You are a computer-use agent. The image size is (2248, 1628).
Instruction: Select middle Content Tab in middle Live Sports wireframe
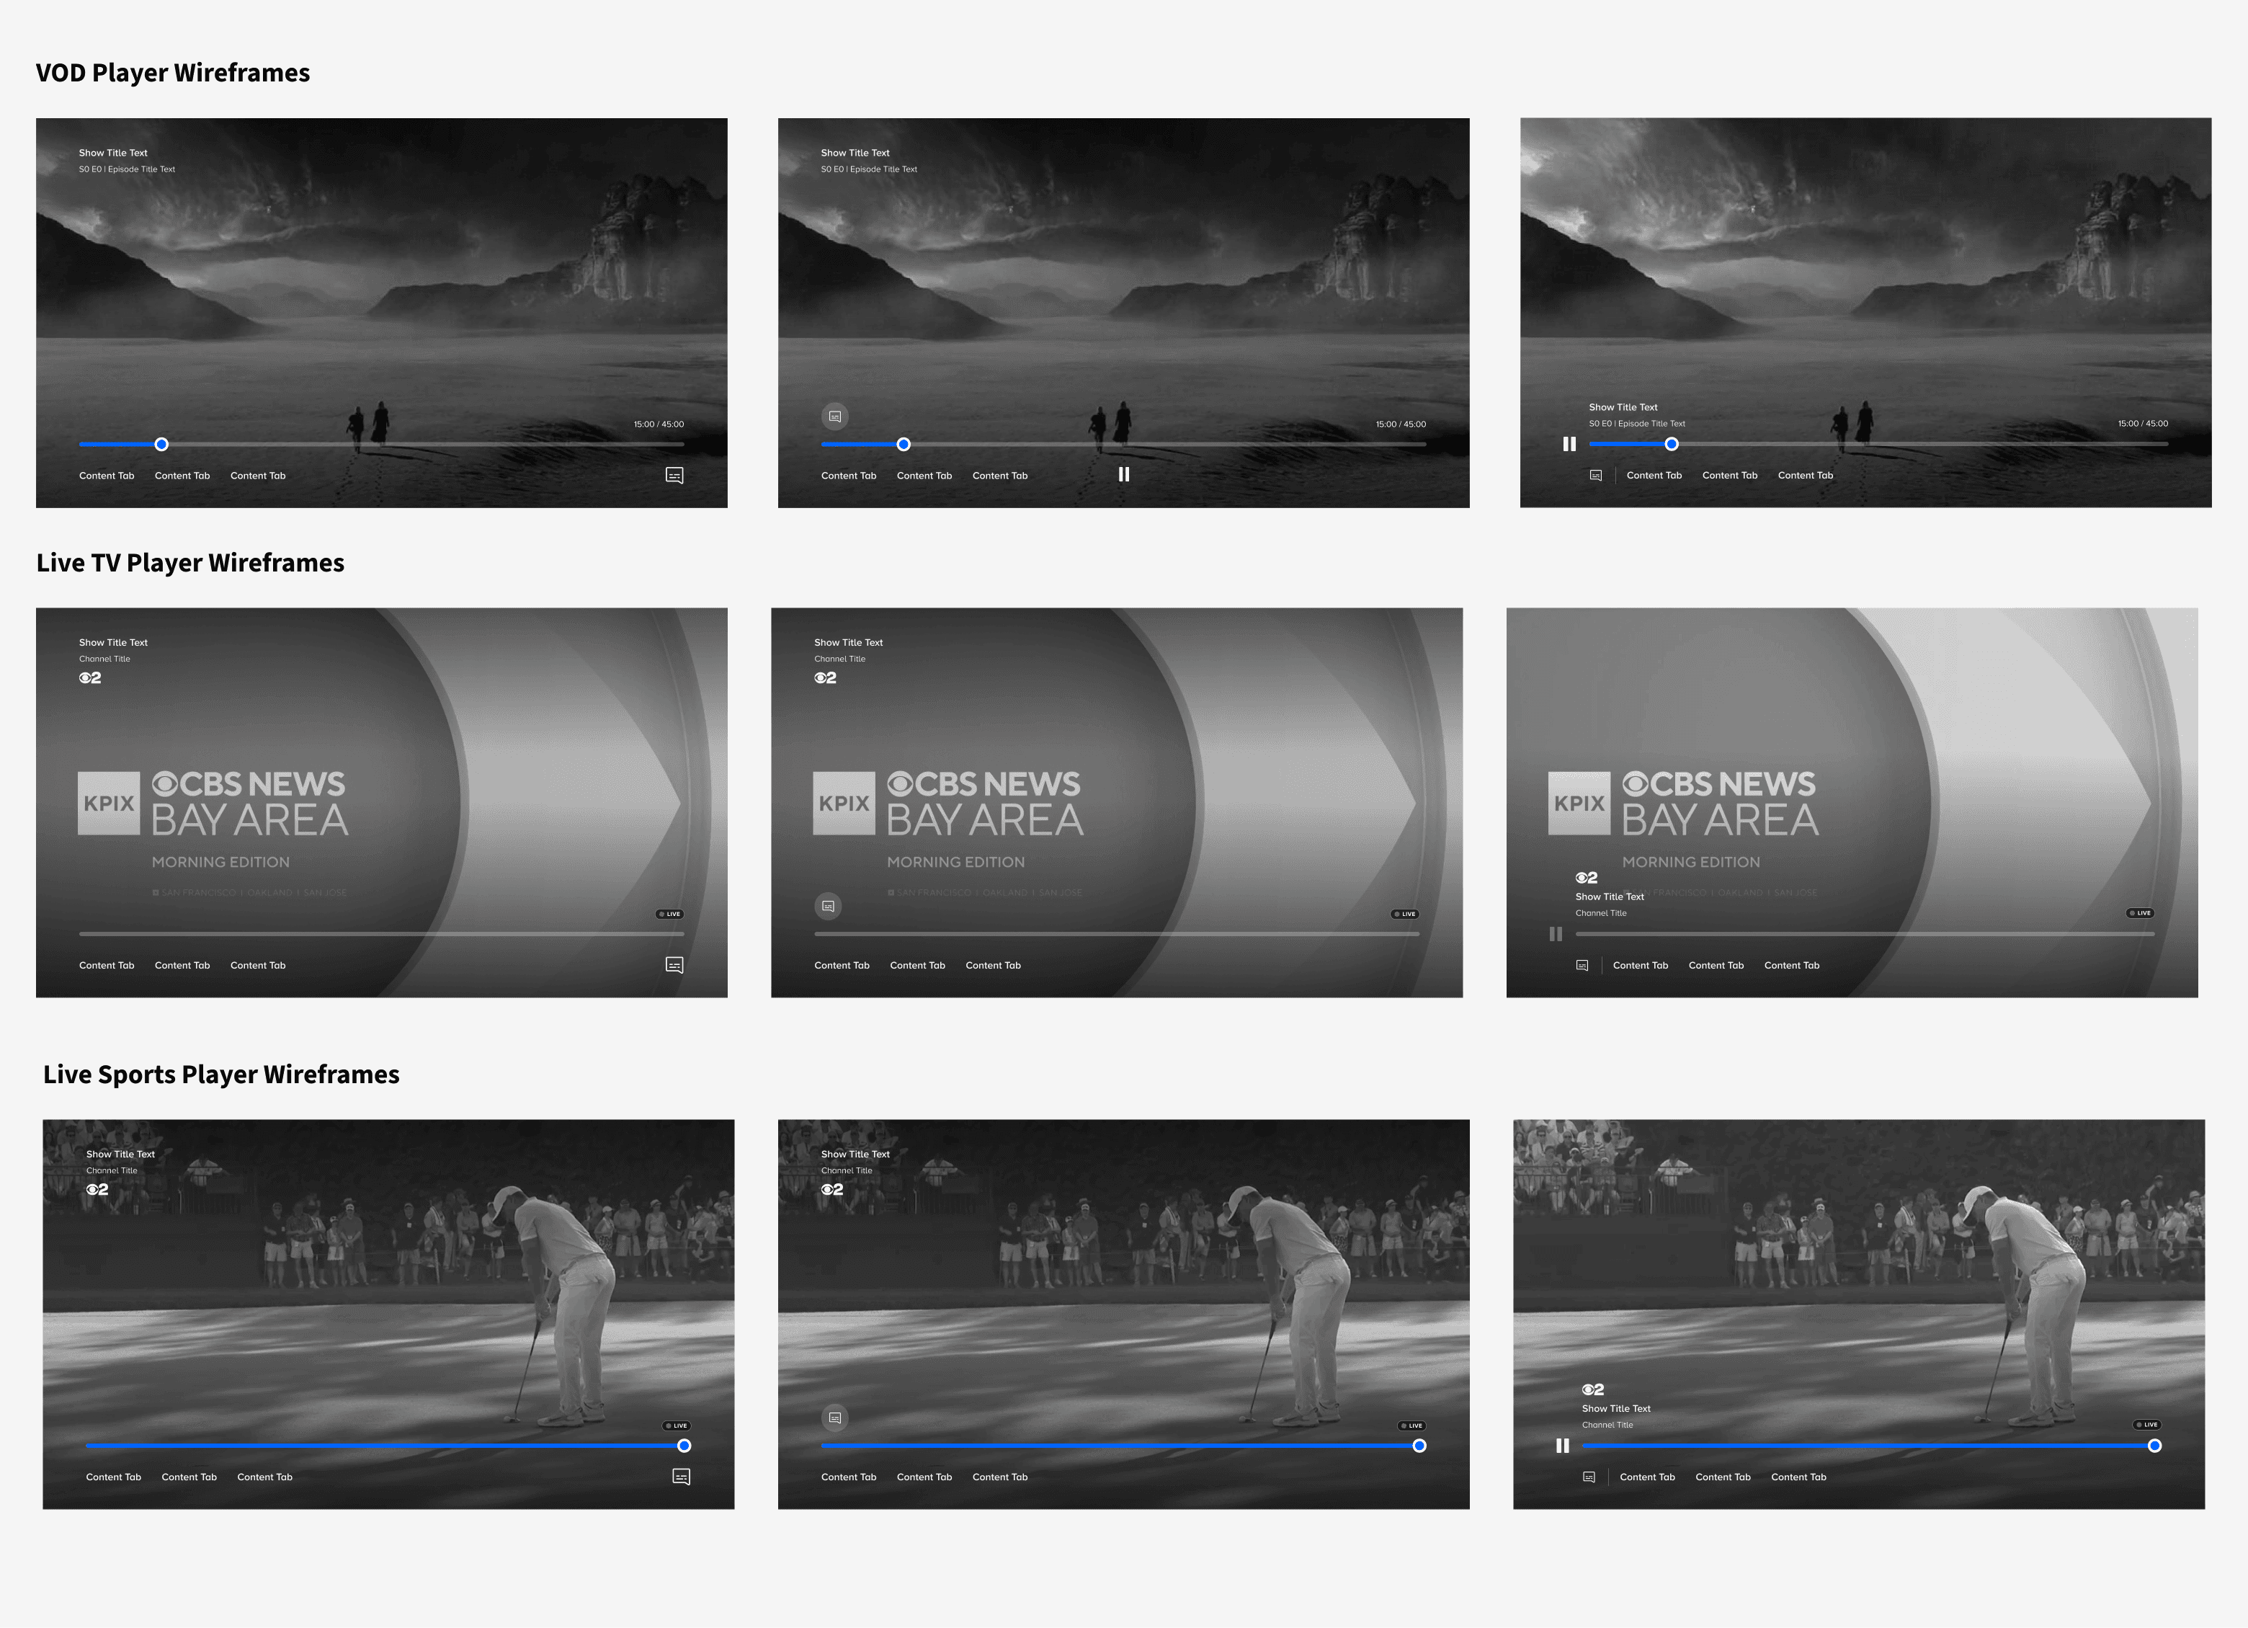point(924,1477)
